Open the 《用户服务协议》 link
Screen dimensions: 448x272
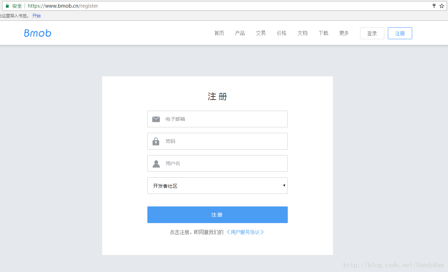pyautogui.click(x=245, y=232)
